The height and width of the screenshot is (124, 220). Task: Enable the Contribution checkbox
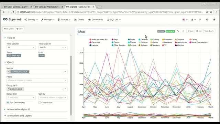(40, 103)
